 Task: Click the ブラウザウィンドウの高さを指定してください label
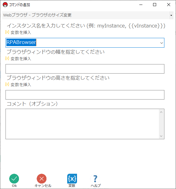(58, 78)
